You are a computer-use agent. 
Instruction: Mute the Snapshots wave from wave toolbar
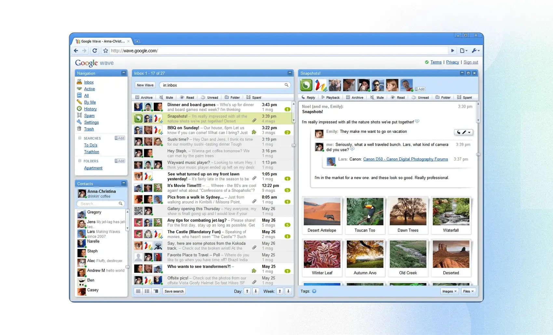click(x=377, y=97)
